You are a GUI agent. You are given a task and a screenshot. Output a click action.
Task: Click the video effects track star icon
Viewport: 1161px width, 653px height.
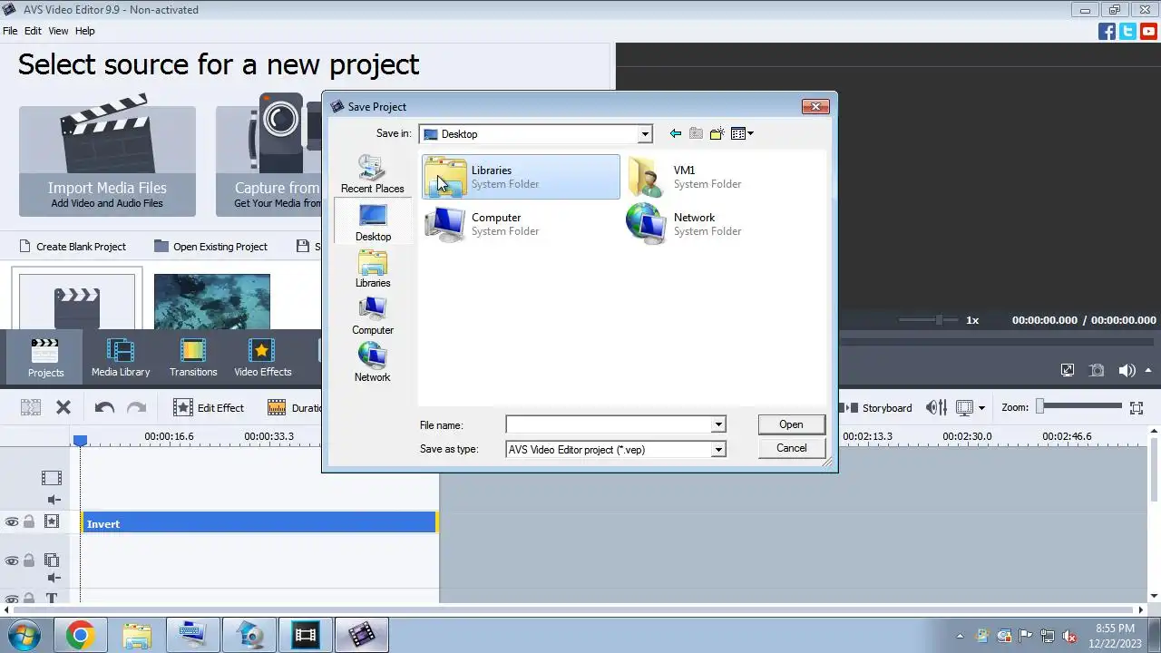tap(52, 521)
